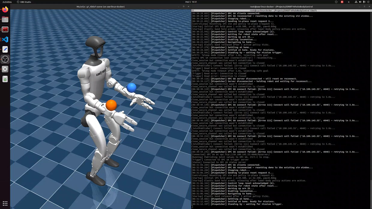
Task: Launch Visual Studio Code from dock
Action: tap(5, 39)
